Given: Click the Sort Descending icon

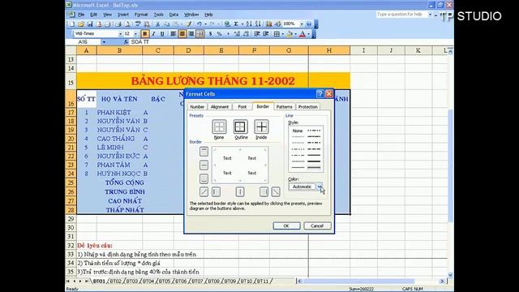Looking at the screenshot, I should pyautogui.click(x=258, y=24).
